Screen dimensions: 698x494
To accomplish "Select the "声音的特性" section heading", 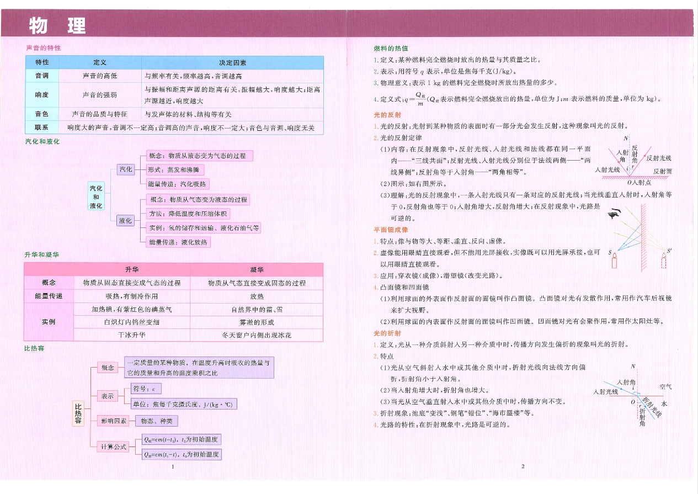I will pos(43,48).
